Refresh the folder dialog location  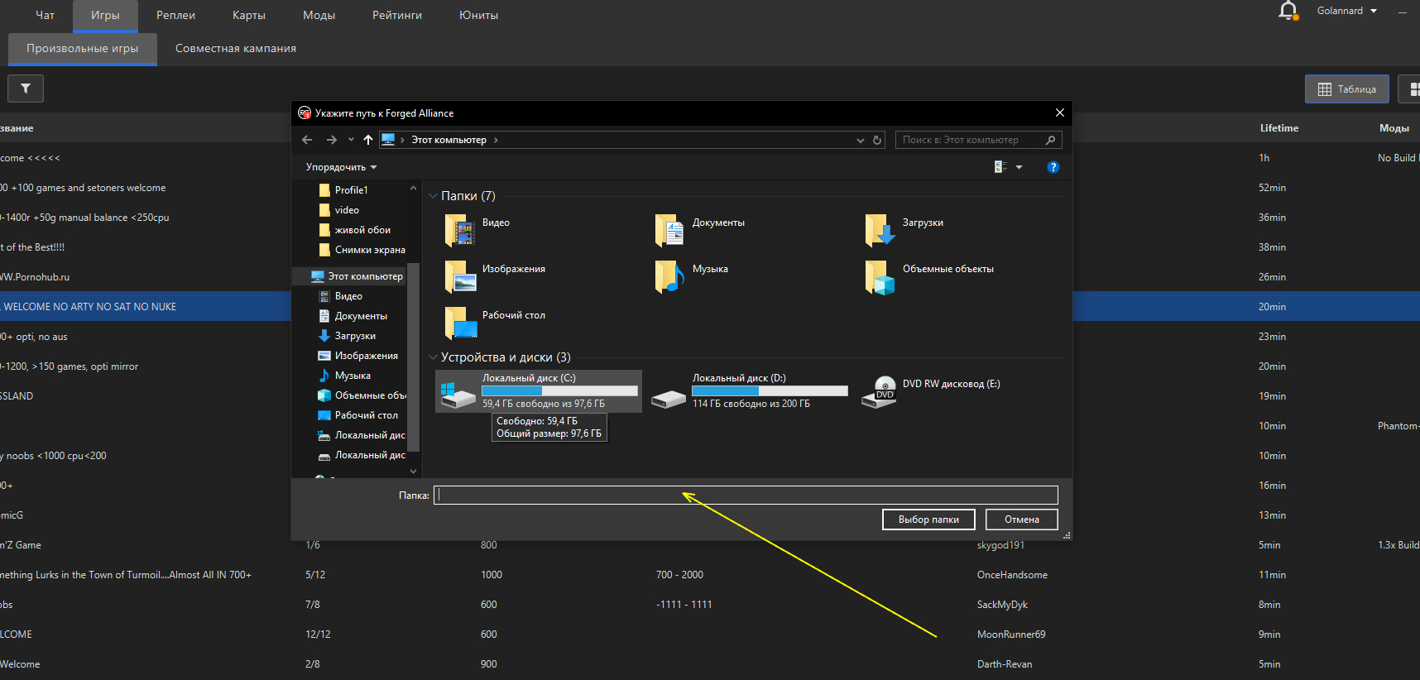click(x=877, y=140)
